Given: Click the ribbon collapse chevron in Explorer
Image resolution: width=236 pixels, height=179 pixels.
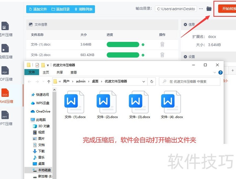Looking at the screenshot, I should (x=215, y=72).
